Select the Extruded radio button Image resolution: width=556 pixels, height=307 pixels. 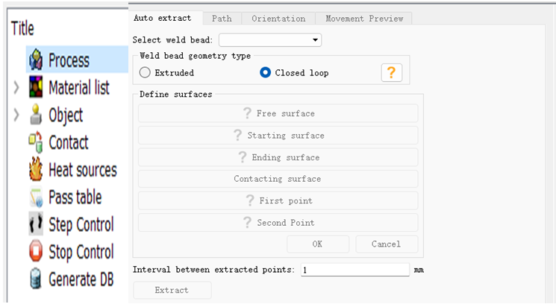click(x=146, y=73)
